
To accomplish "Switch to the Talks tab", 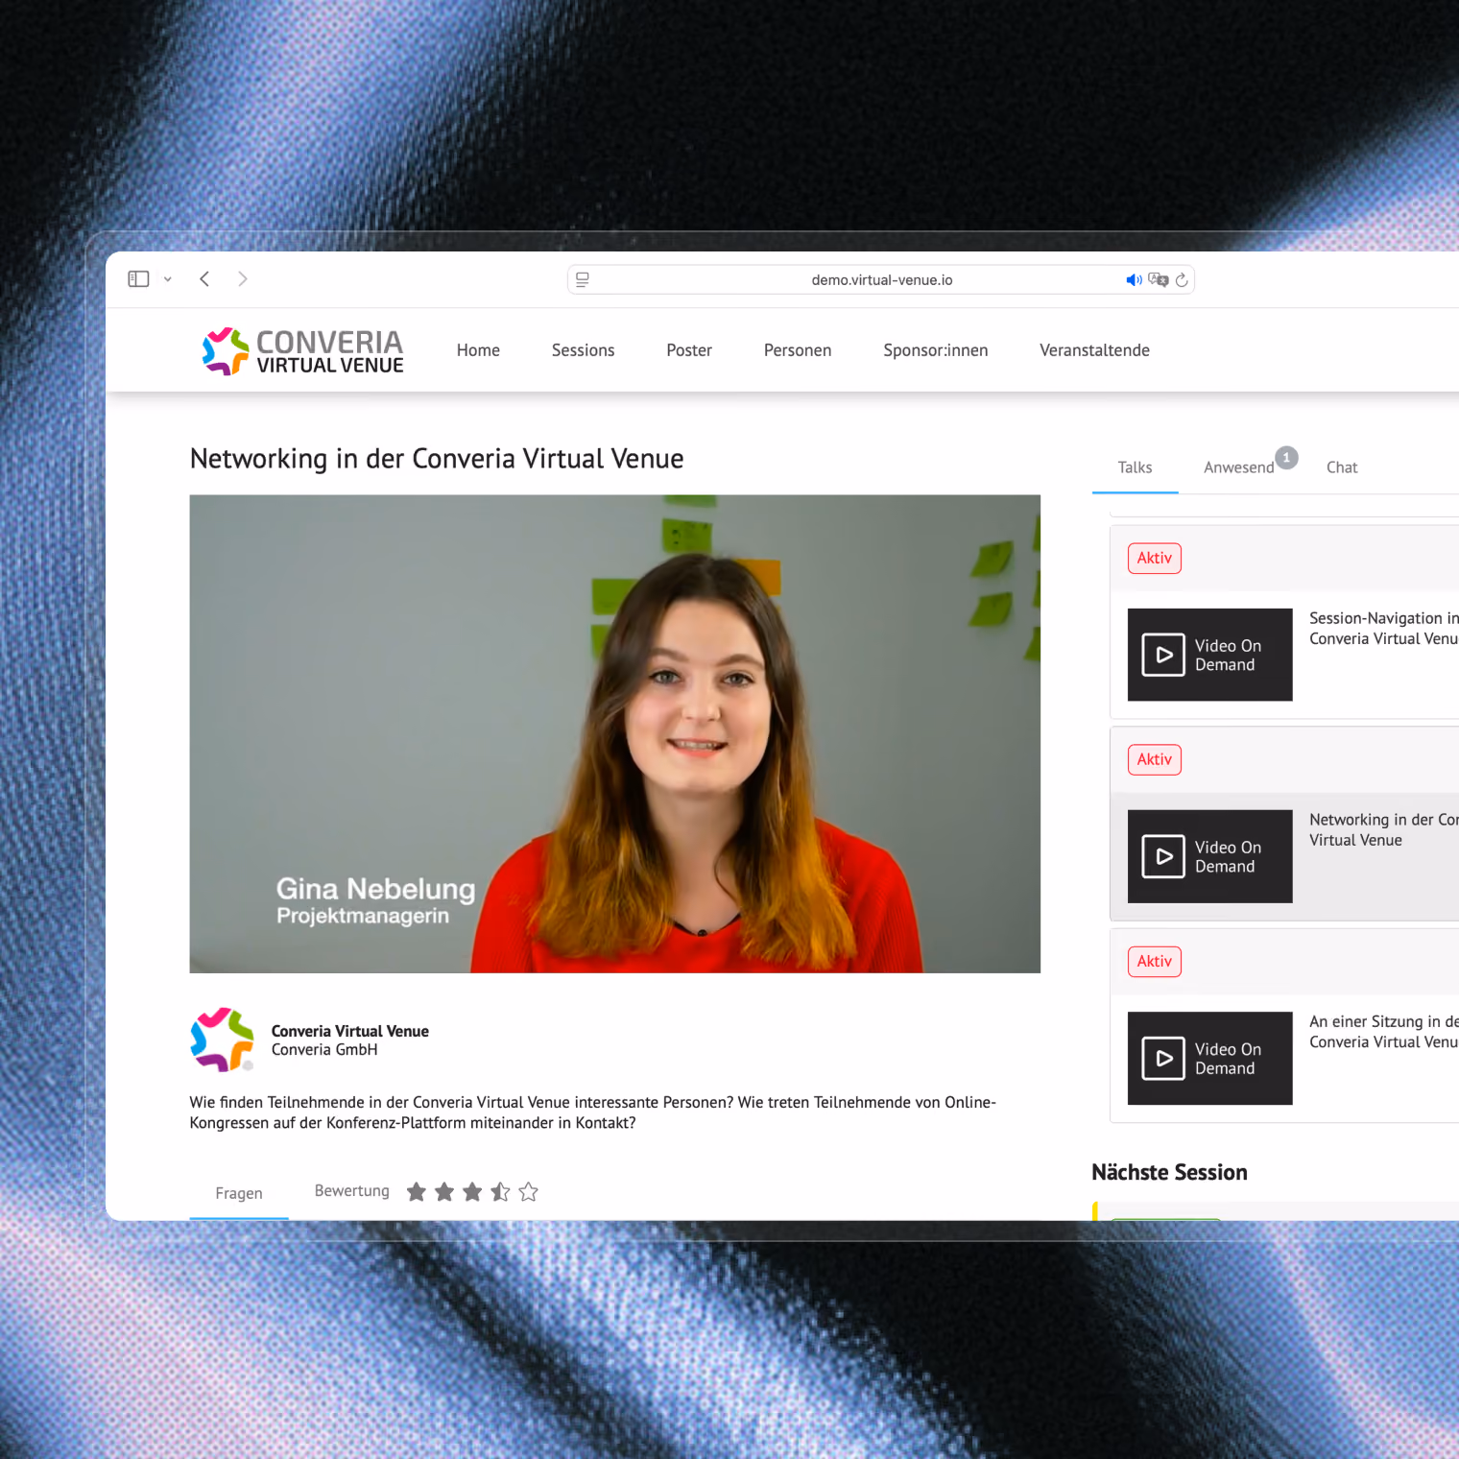I will tap(1135, 467).
